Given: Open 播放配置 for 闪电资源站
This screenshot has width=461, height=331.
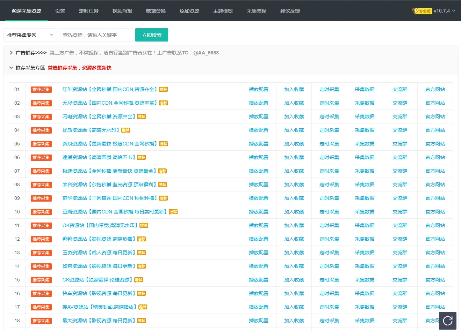Looking at the screenshot, I should [x=259, y=116].
